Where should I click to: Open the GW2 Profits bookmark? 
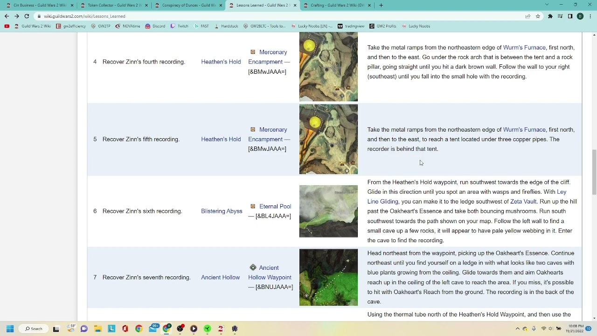(x=382, y=26)
